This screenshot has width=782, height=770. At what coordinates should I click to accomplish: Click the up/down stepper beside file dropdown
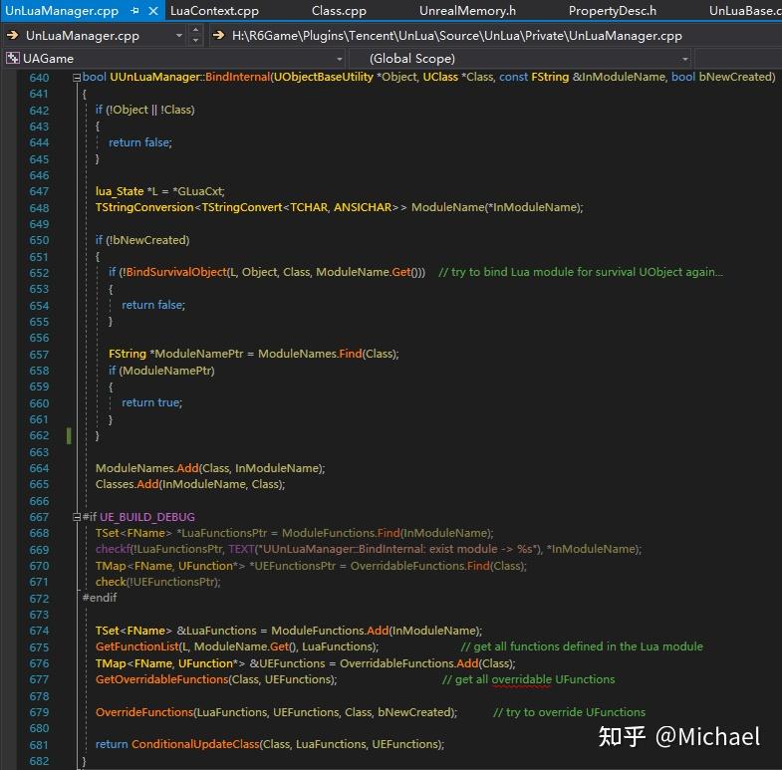point(195,35)
